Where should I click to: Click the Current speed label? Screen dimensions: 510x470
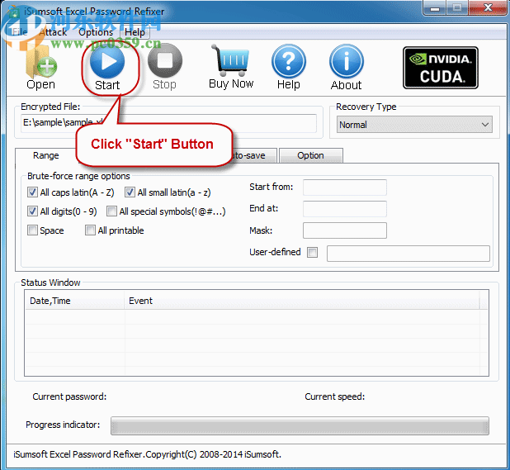pyautogui.click(x=335, y=396)
